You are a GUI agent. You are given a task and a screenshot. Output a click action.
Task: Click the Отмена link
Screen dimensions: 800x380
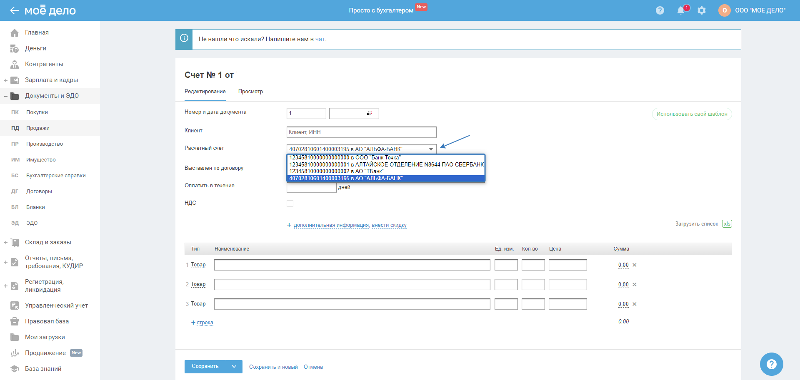[313, 367]
